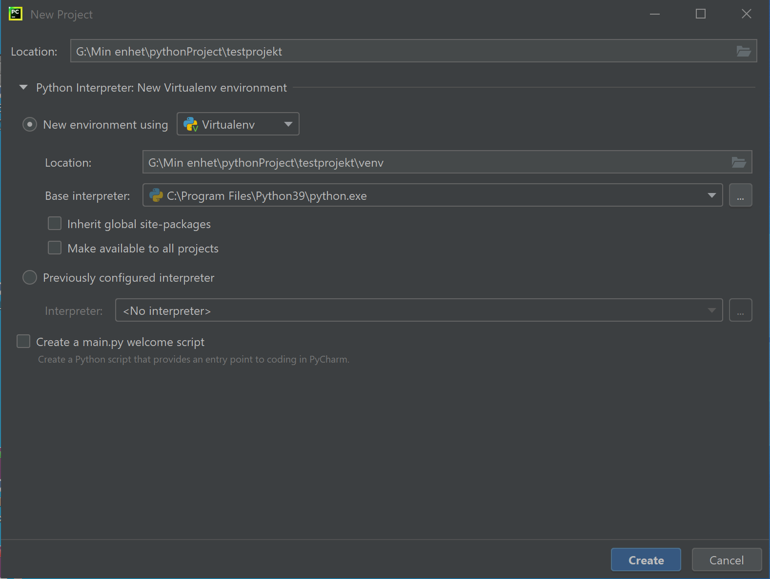
Task: Collapse the Python Interpreter section
Action: click(x=23, y=88)
